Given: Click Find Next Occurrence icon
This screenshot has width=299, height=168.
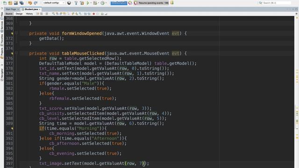Looking at the screenshot, I should tap(61, 14).
